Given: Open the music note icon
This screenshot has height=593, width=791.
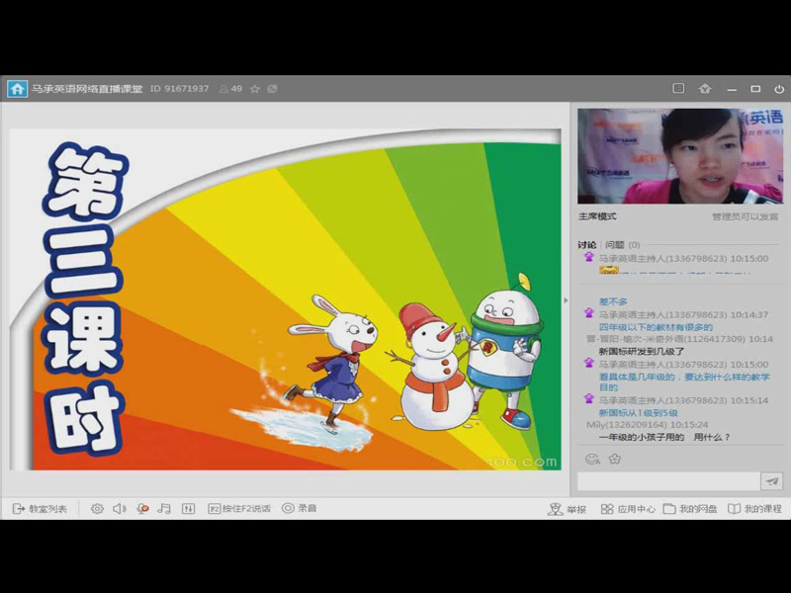Looking at the screenshot, I should pos(164,508).
